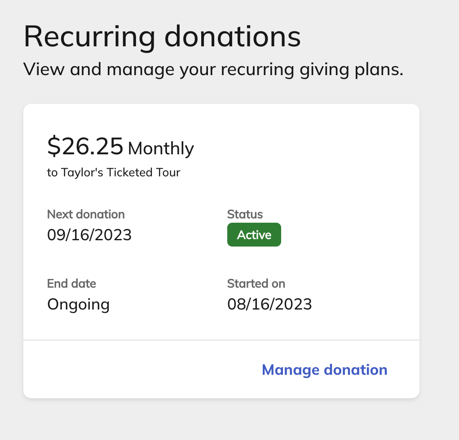Click the card footer area
459x440 pixels.
(x=221, y=369)
